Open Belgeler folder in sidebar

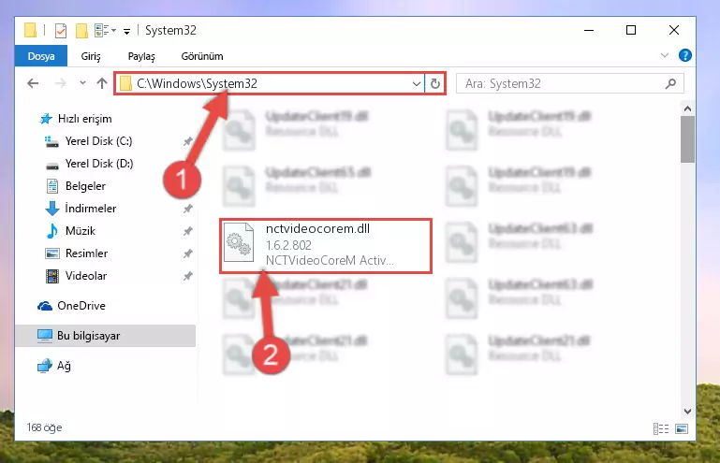[x=76, y=186]
